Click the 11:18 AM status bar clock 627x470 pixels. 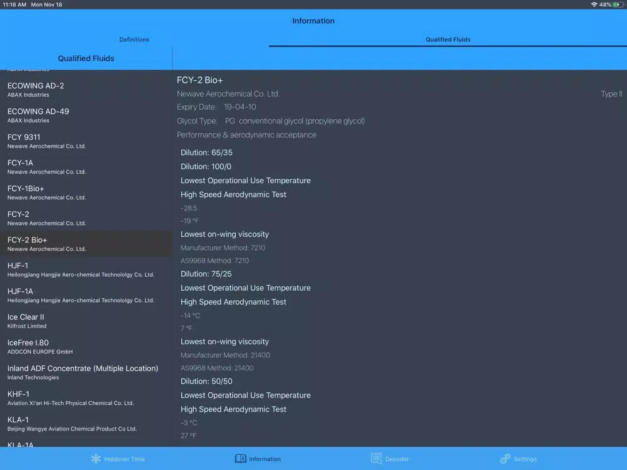click(14, 4)
